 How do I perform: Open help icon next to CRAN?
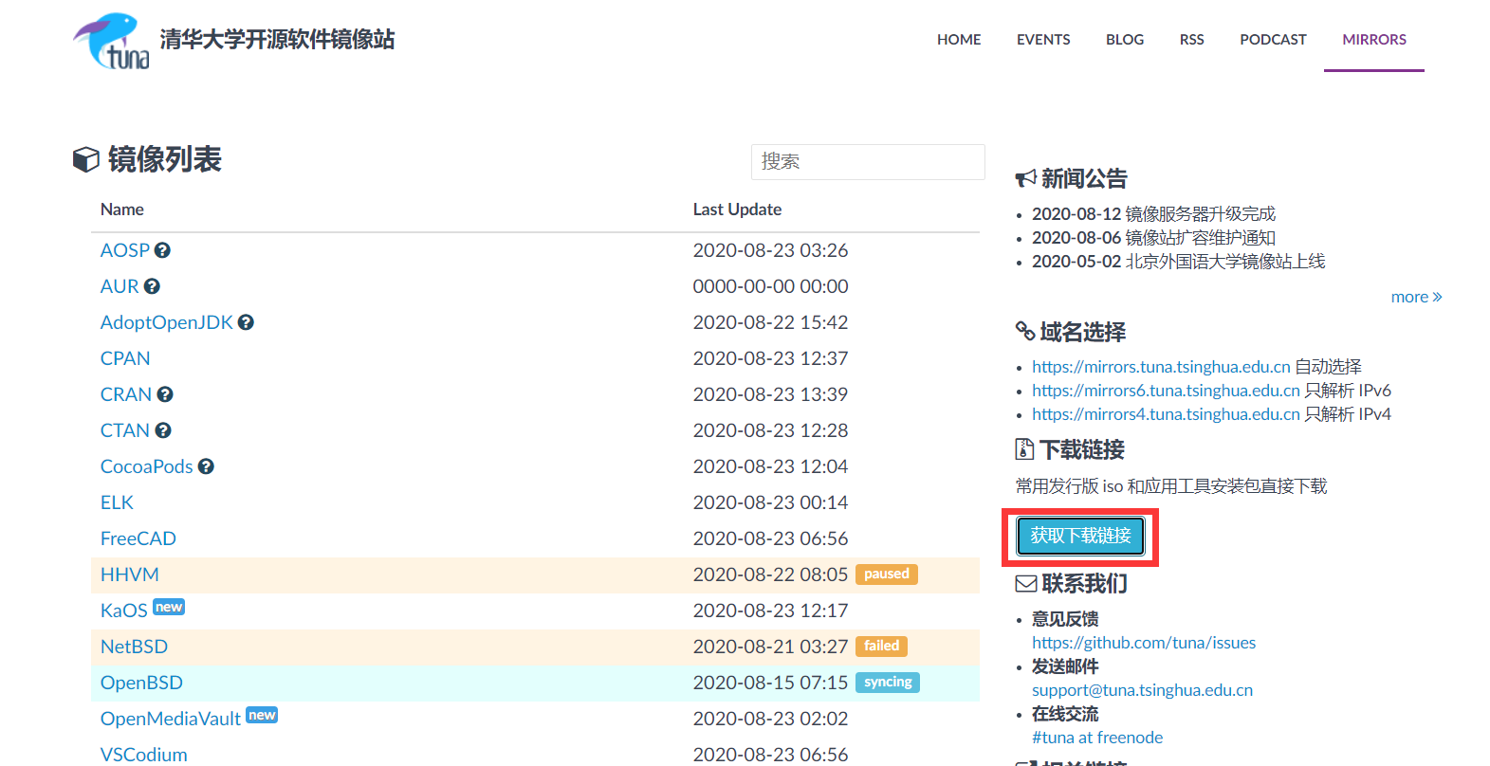165,394
